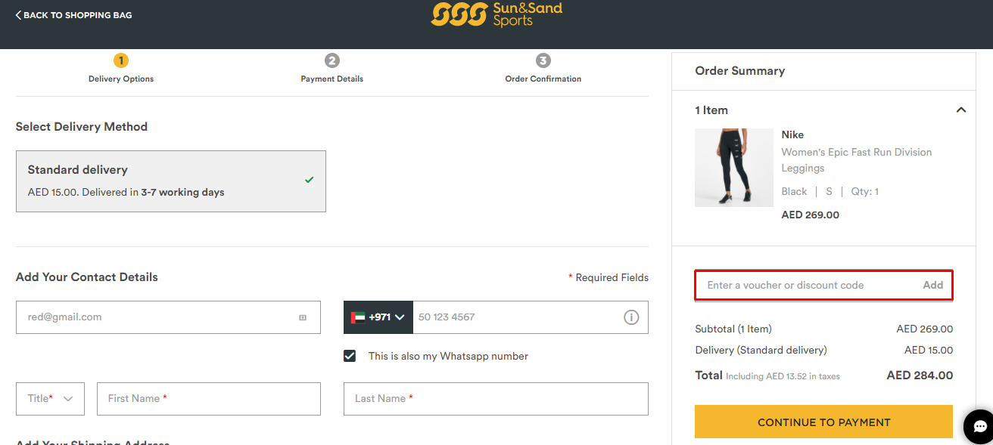Click the Nike brand name
The height and width of the screenshot is (445, 993).
tap(792, 134)
